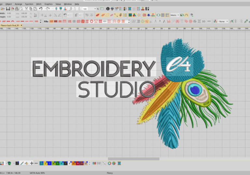The height and width of the screenshot is (175, 250).
Task: Select the highlighted satin fill stitch type
Action: coord(51,21)
